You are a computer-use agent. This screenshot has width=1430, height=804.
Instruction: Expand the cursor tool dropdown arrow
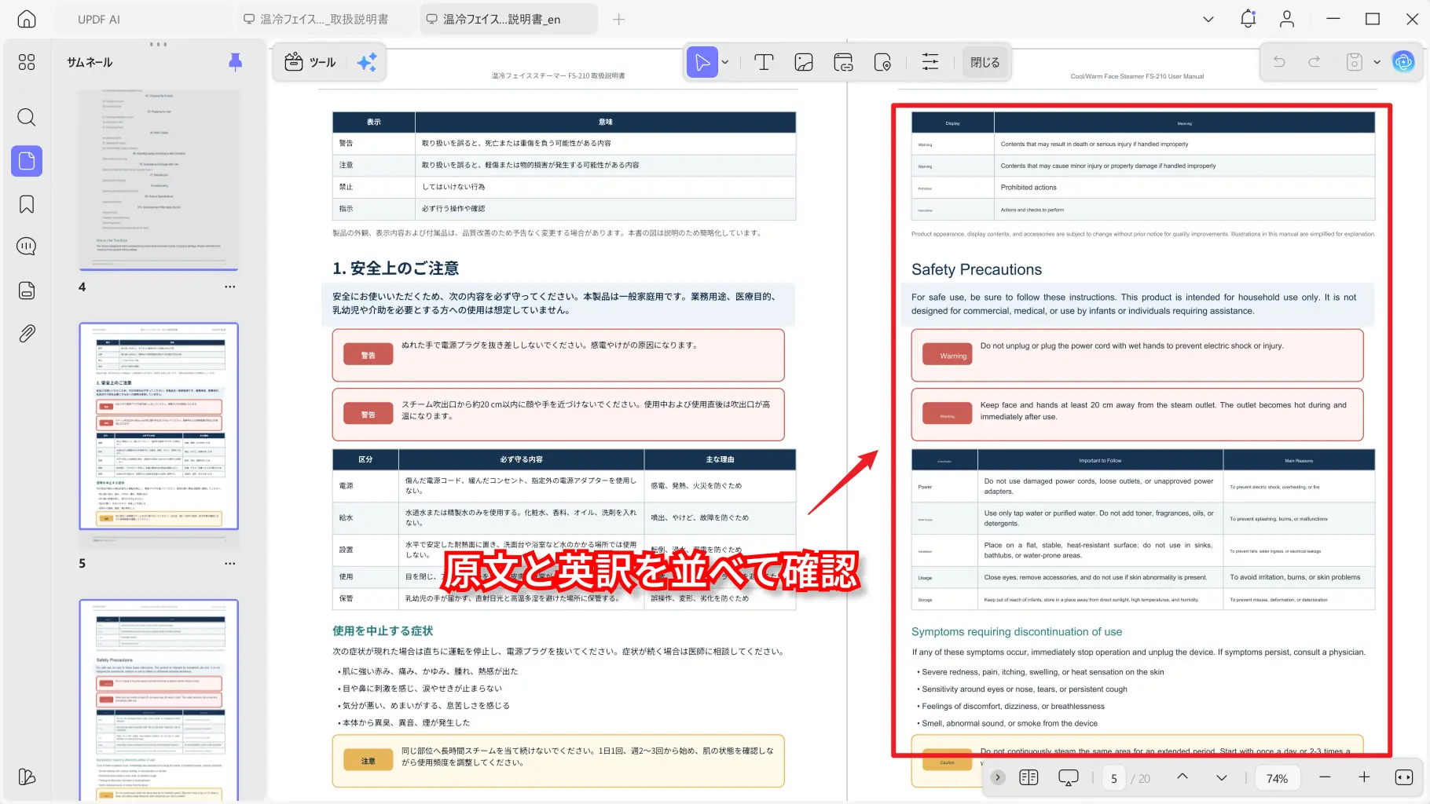tap(725, 62)
